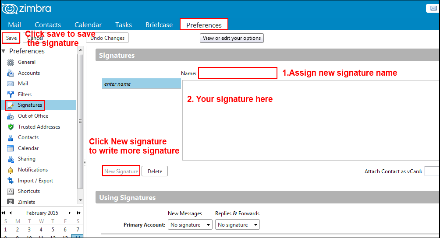Click the Out of Office icon
The image size is (440, 238).
click(11, 116)
